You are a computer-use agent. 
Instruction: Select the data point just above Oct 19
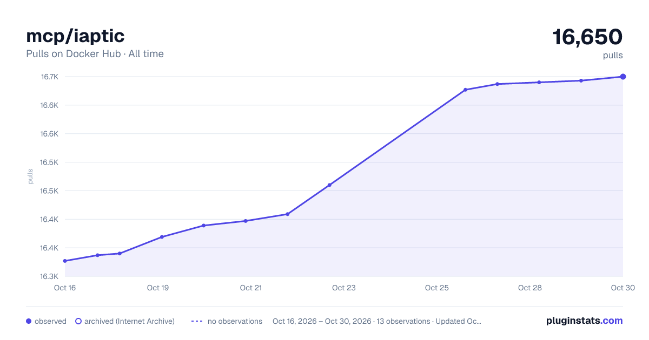(162, 237)
